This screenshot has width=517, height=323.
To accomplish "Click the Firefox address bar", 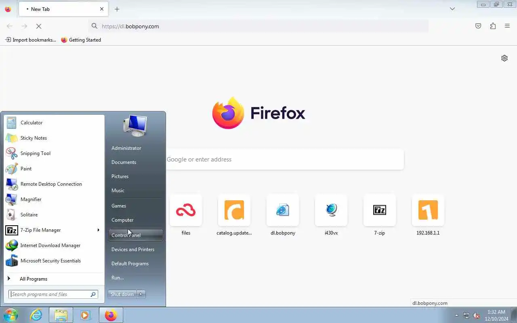I will [258, 26].
